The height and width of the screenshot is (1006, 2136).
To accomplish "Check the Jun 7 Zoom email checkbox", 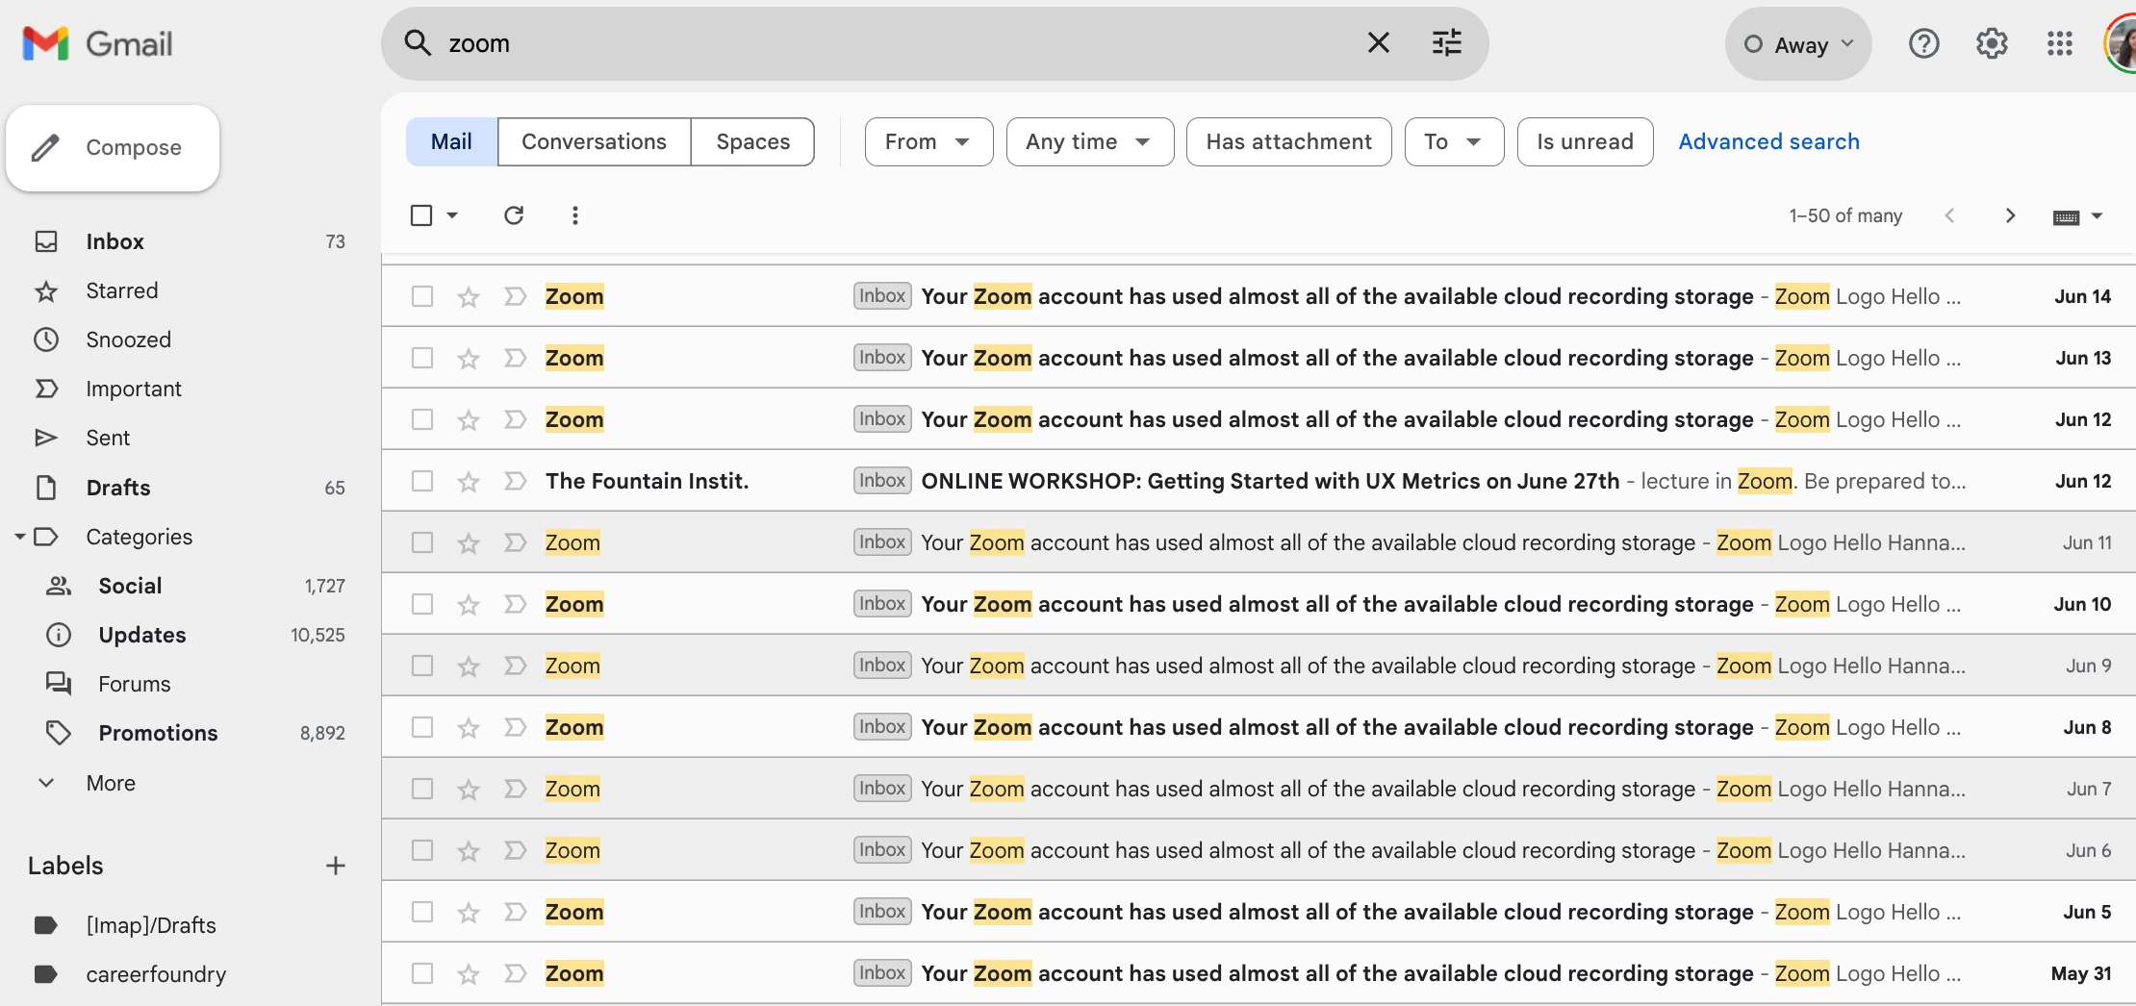I will (x=421, y=789).
